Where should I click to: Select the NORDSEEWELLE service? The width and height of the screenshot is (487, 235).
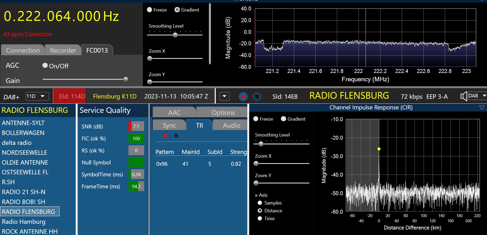(x=24, y=153)
